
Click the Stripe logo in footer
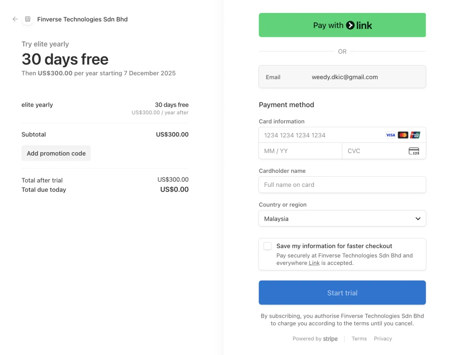click(330, 339)
